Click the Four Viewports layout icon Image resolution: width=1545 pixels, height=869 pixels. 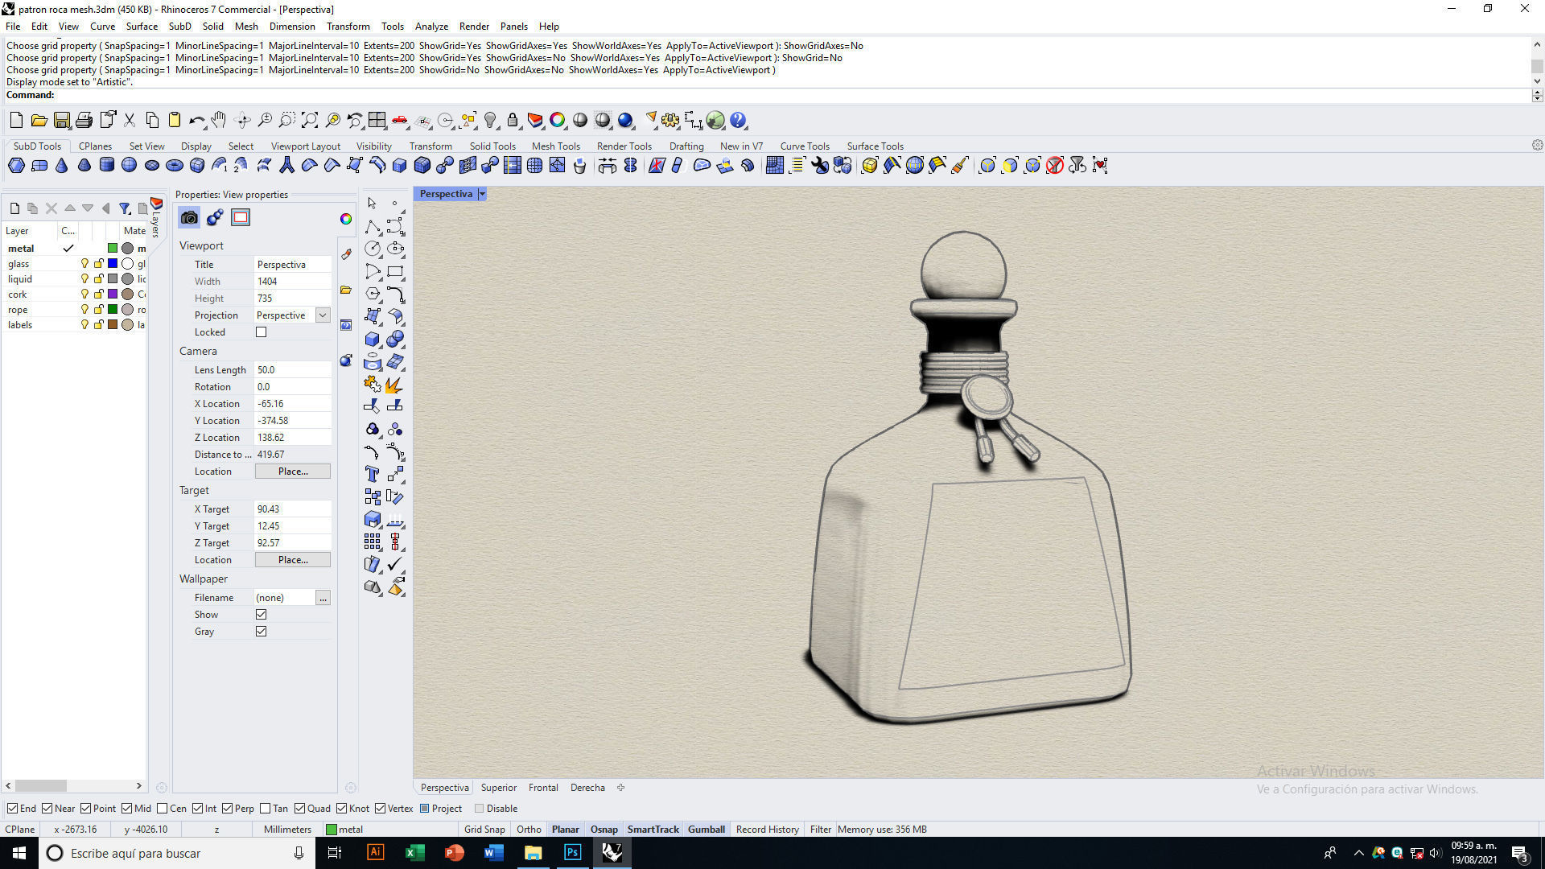tap(377, 121)
